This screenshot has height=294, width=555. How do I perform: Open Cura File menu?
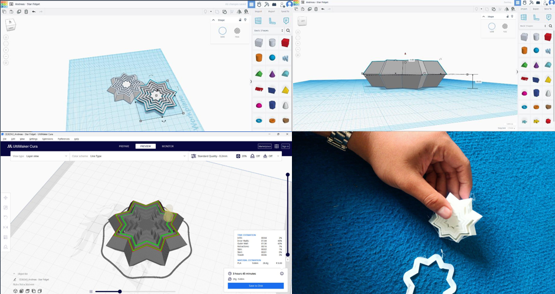[x=5, y=139]
